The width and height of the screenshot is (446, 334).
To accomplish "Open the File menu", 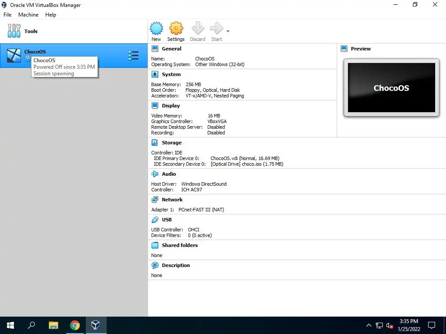I will tap(7, 15).
